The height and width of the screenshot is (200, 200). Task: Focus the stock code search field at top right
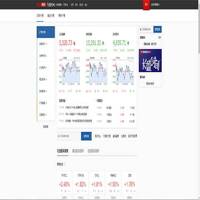tap(146, 29)
